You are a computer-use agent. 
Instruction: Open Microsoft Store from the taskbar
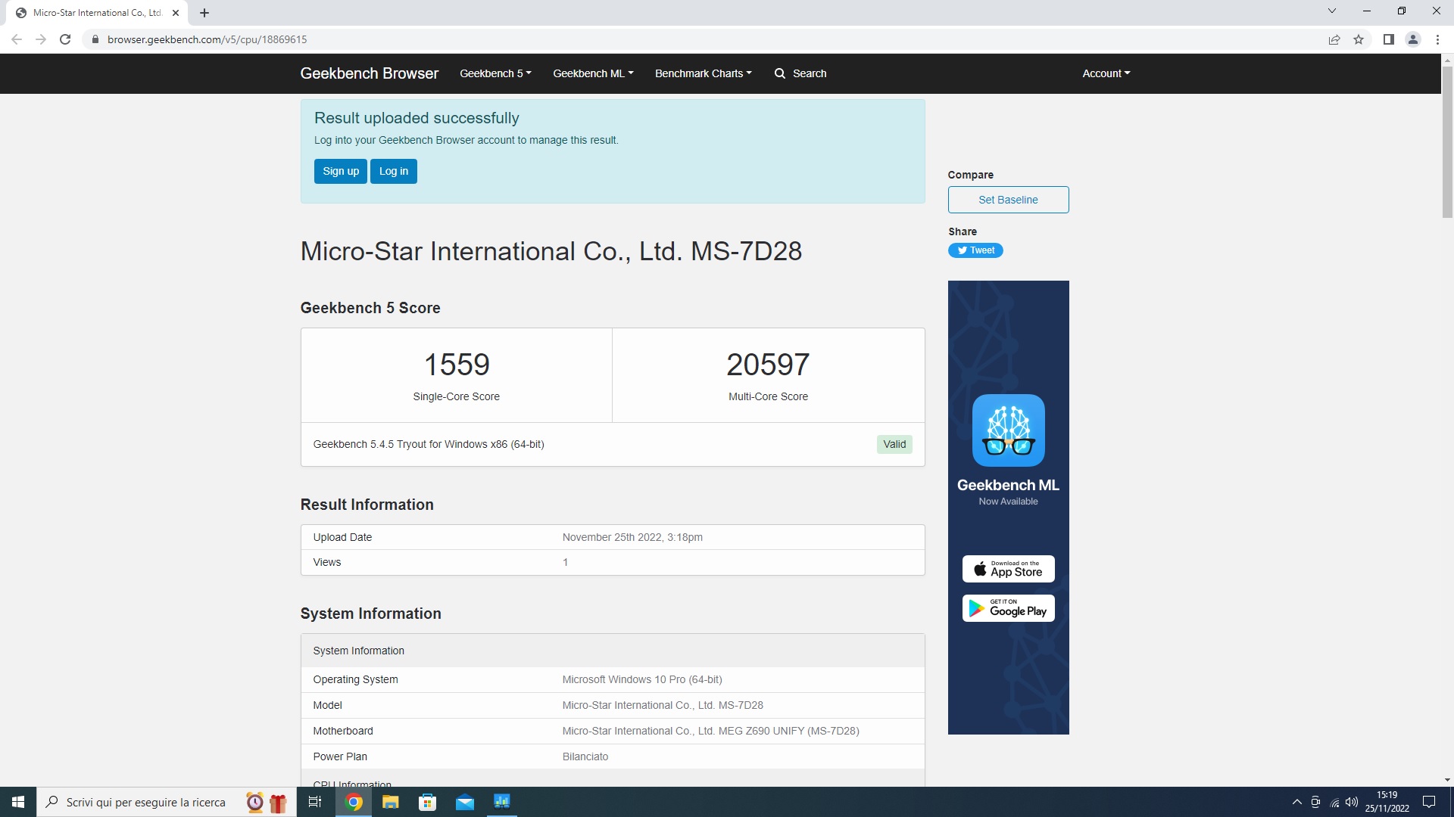click(427, 802)
